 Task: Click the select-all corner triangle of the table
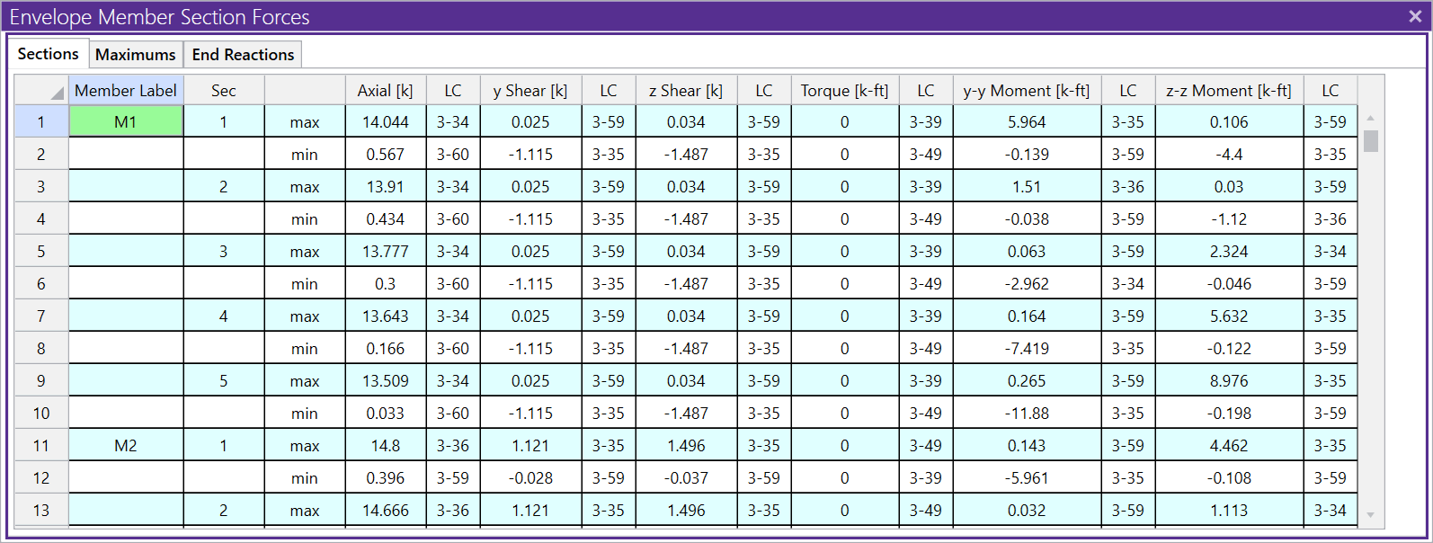click(57, 93)
